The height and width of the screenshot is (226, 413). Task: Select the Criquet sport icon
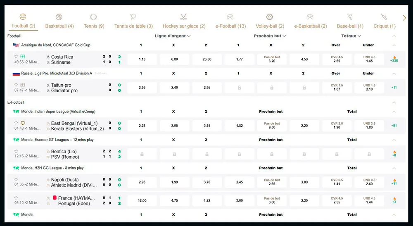[384, 17]
